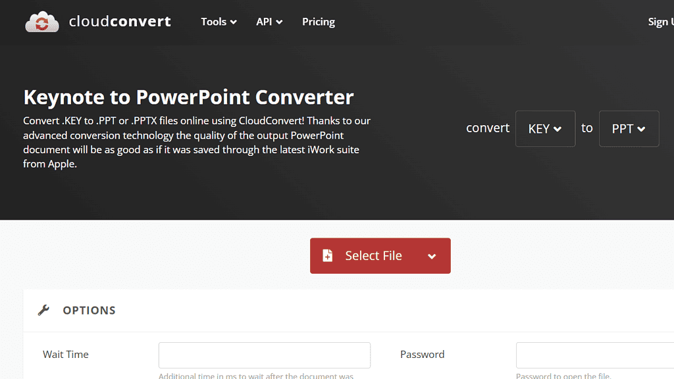Click the cloudconvert brand name text

click(x=120, y=22)
